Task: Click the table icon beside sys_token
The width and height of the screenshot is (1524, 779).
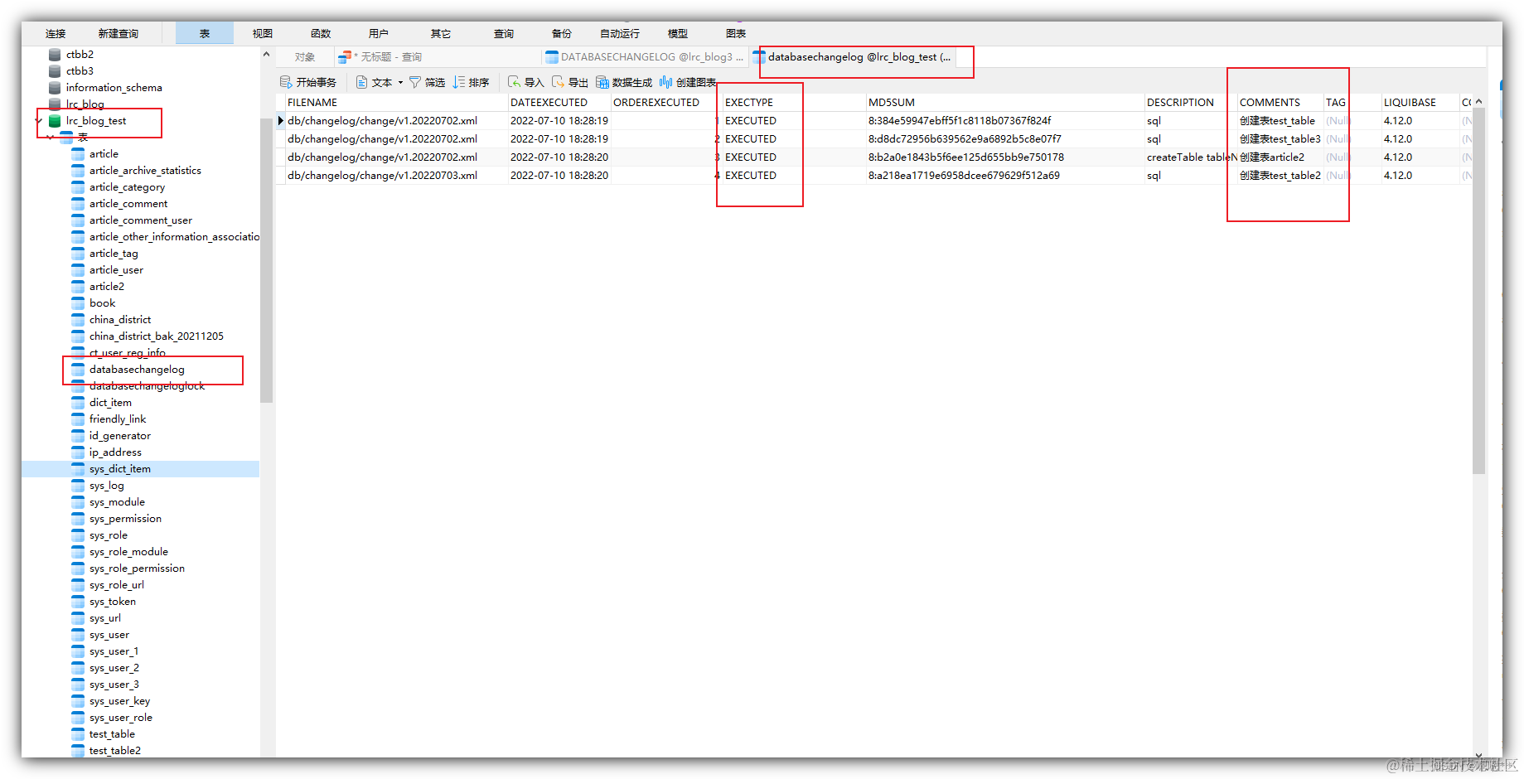Action: pyautogui.click(x=78, y=602)
